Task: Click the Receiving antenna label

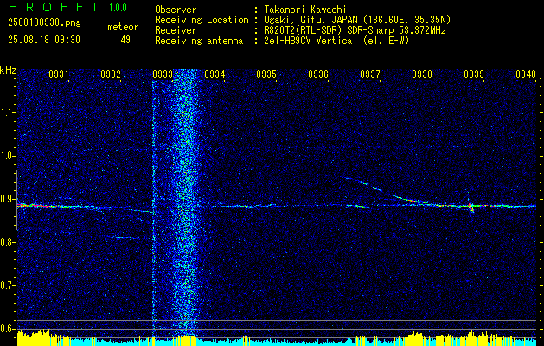Action: coord(199,41)
